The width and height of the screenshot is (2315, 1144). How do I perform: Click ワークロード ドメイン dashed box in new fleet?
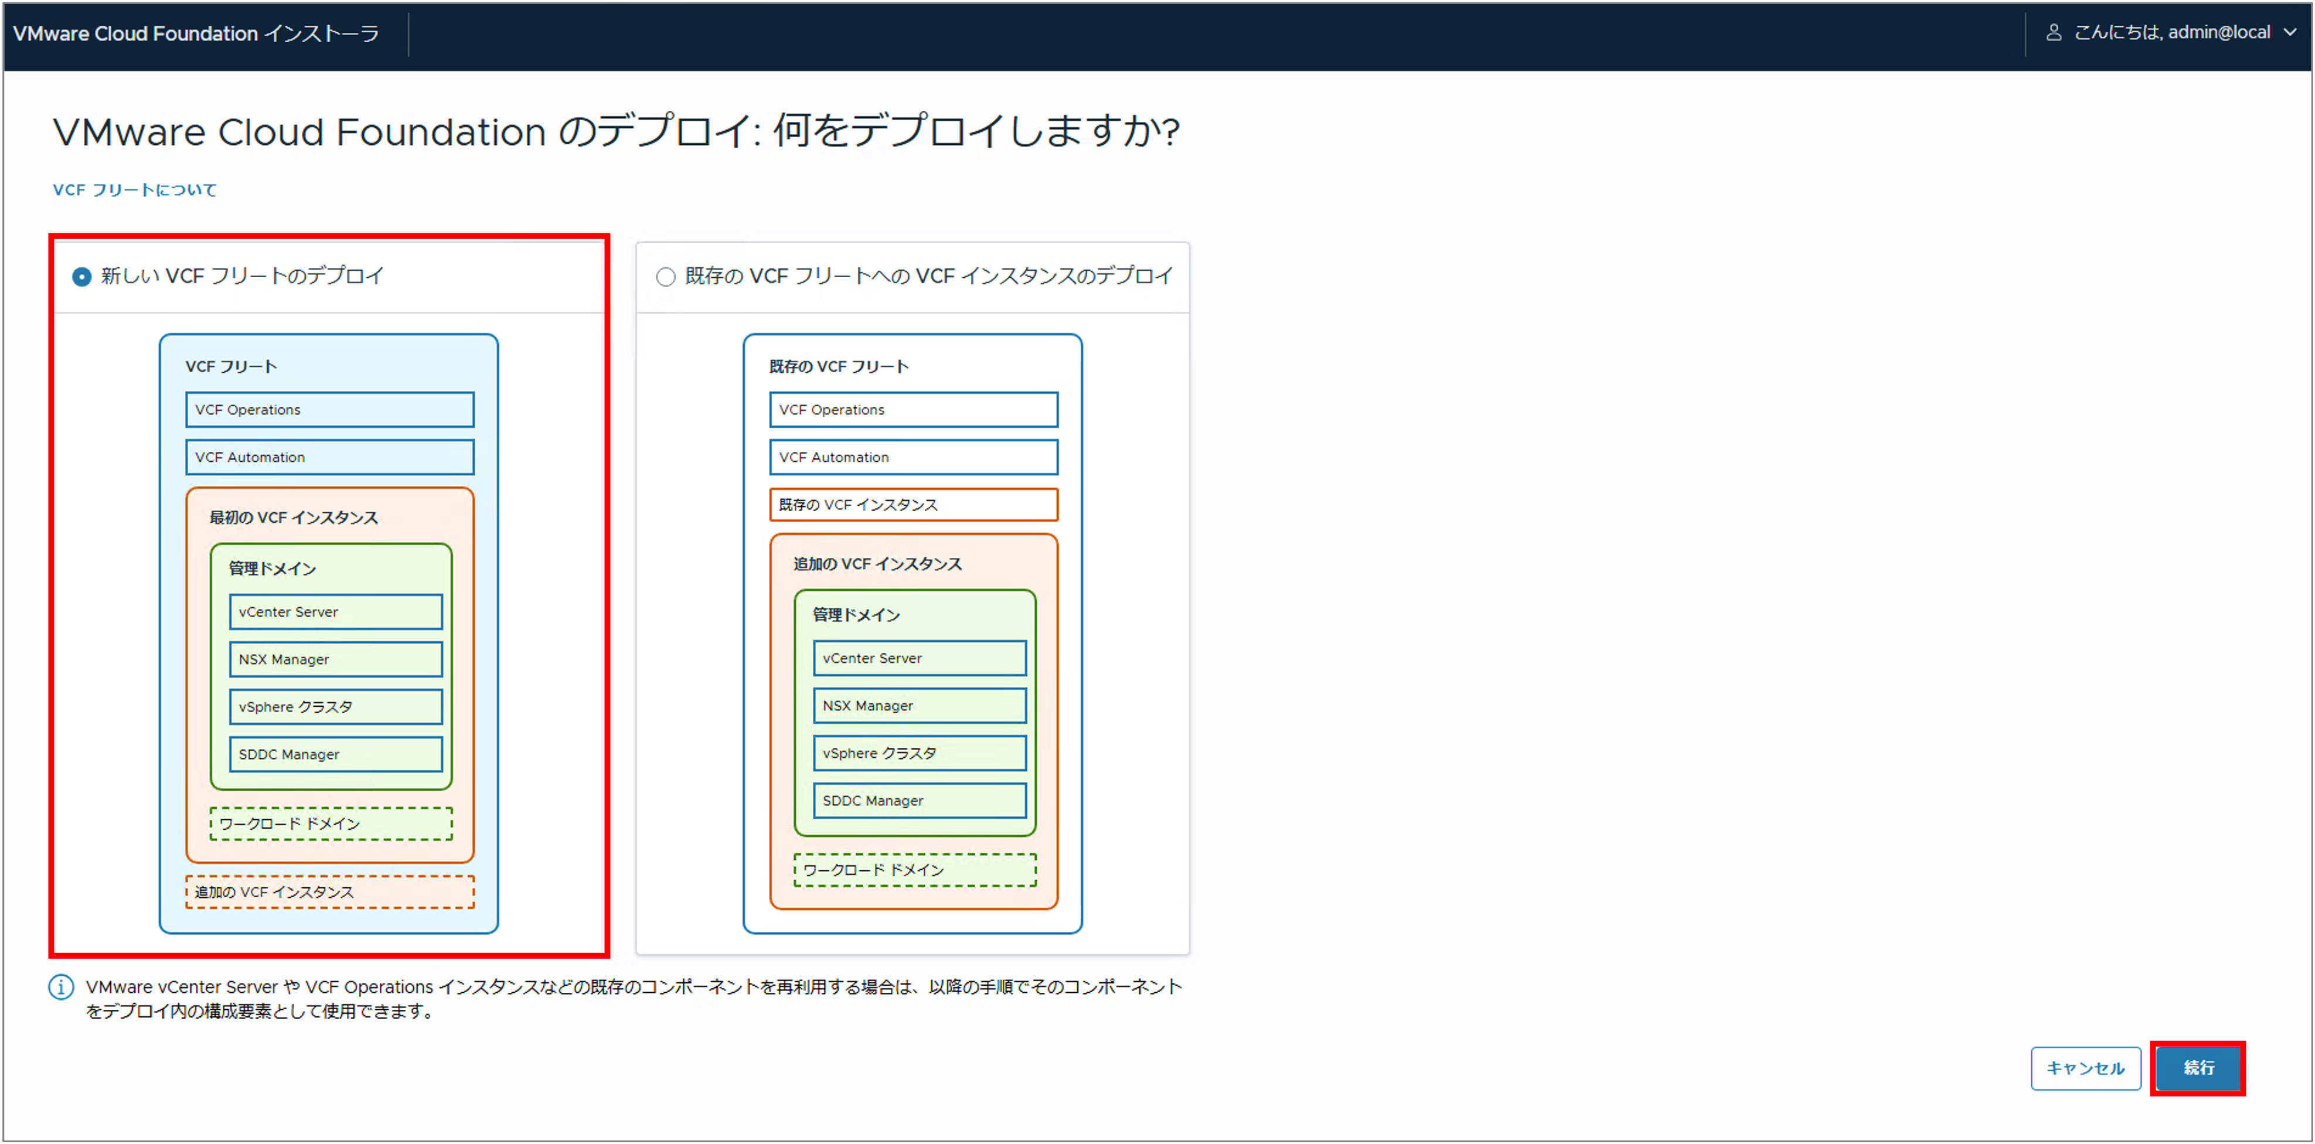332,824
